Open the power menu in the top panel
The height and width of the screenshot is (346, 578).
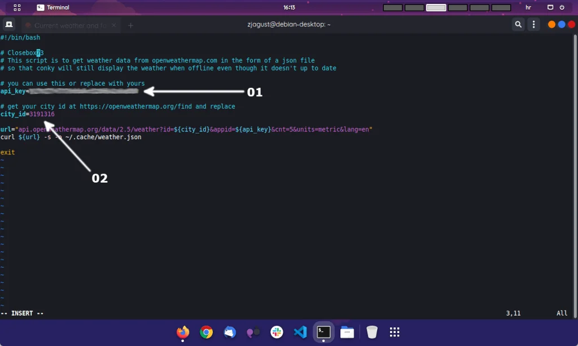(562, 7)
